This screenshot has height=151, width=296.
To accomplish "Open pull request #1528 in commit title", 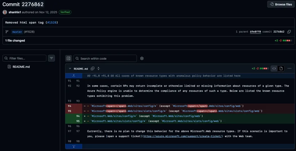I will [x=52, y=23].
